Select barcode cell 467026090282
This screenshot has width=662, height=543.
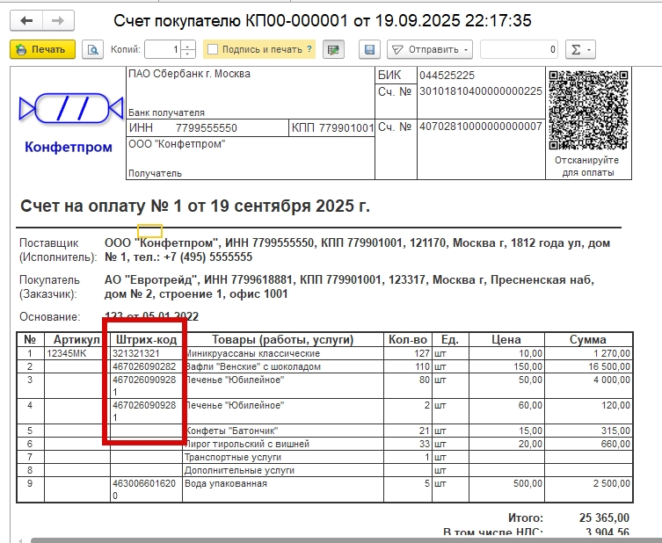(146, 366)
